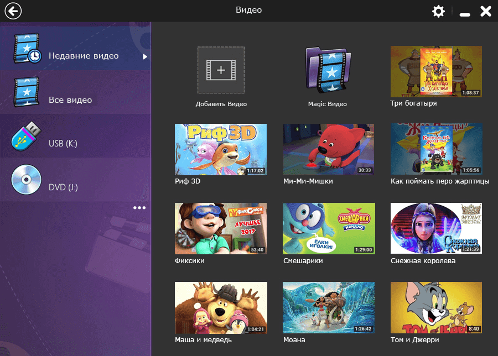Select the USB (K:) source label
The image size is (498, 356).
pyautogui.click(x=63, y=143)
